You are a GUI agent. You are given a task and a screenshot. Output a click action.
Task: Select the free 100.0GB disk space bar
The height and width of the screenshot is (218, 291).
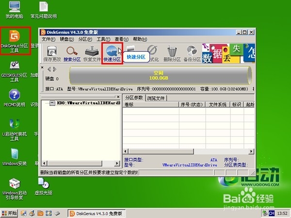(161, 76)
